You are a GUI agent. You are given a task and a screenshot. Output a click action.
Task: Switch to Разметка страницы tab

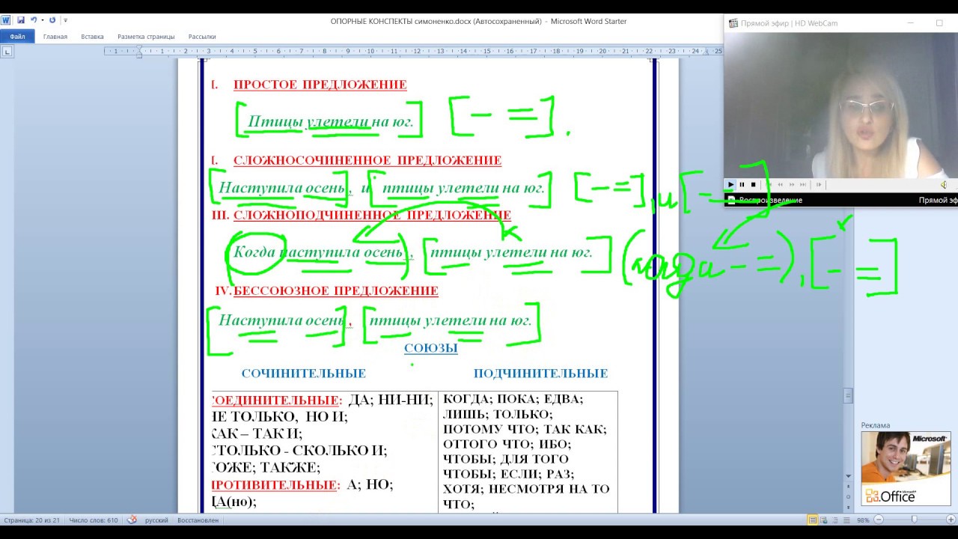pos(146,37)
